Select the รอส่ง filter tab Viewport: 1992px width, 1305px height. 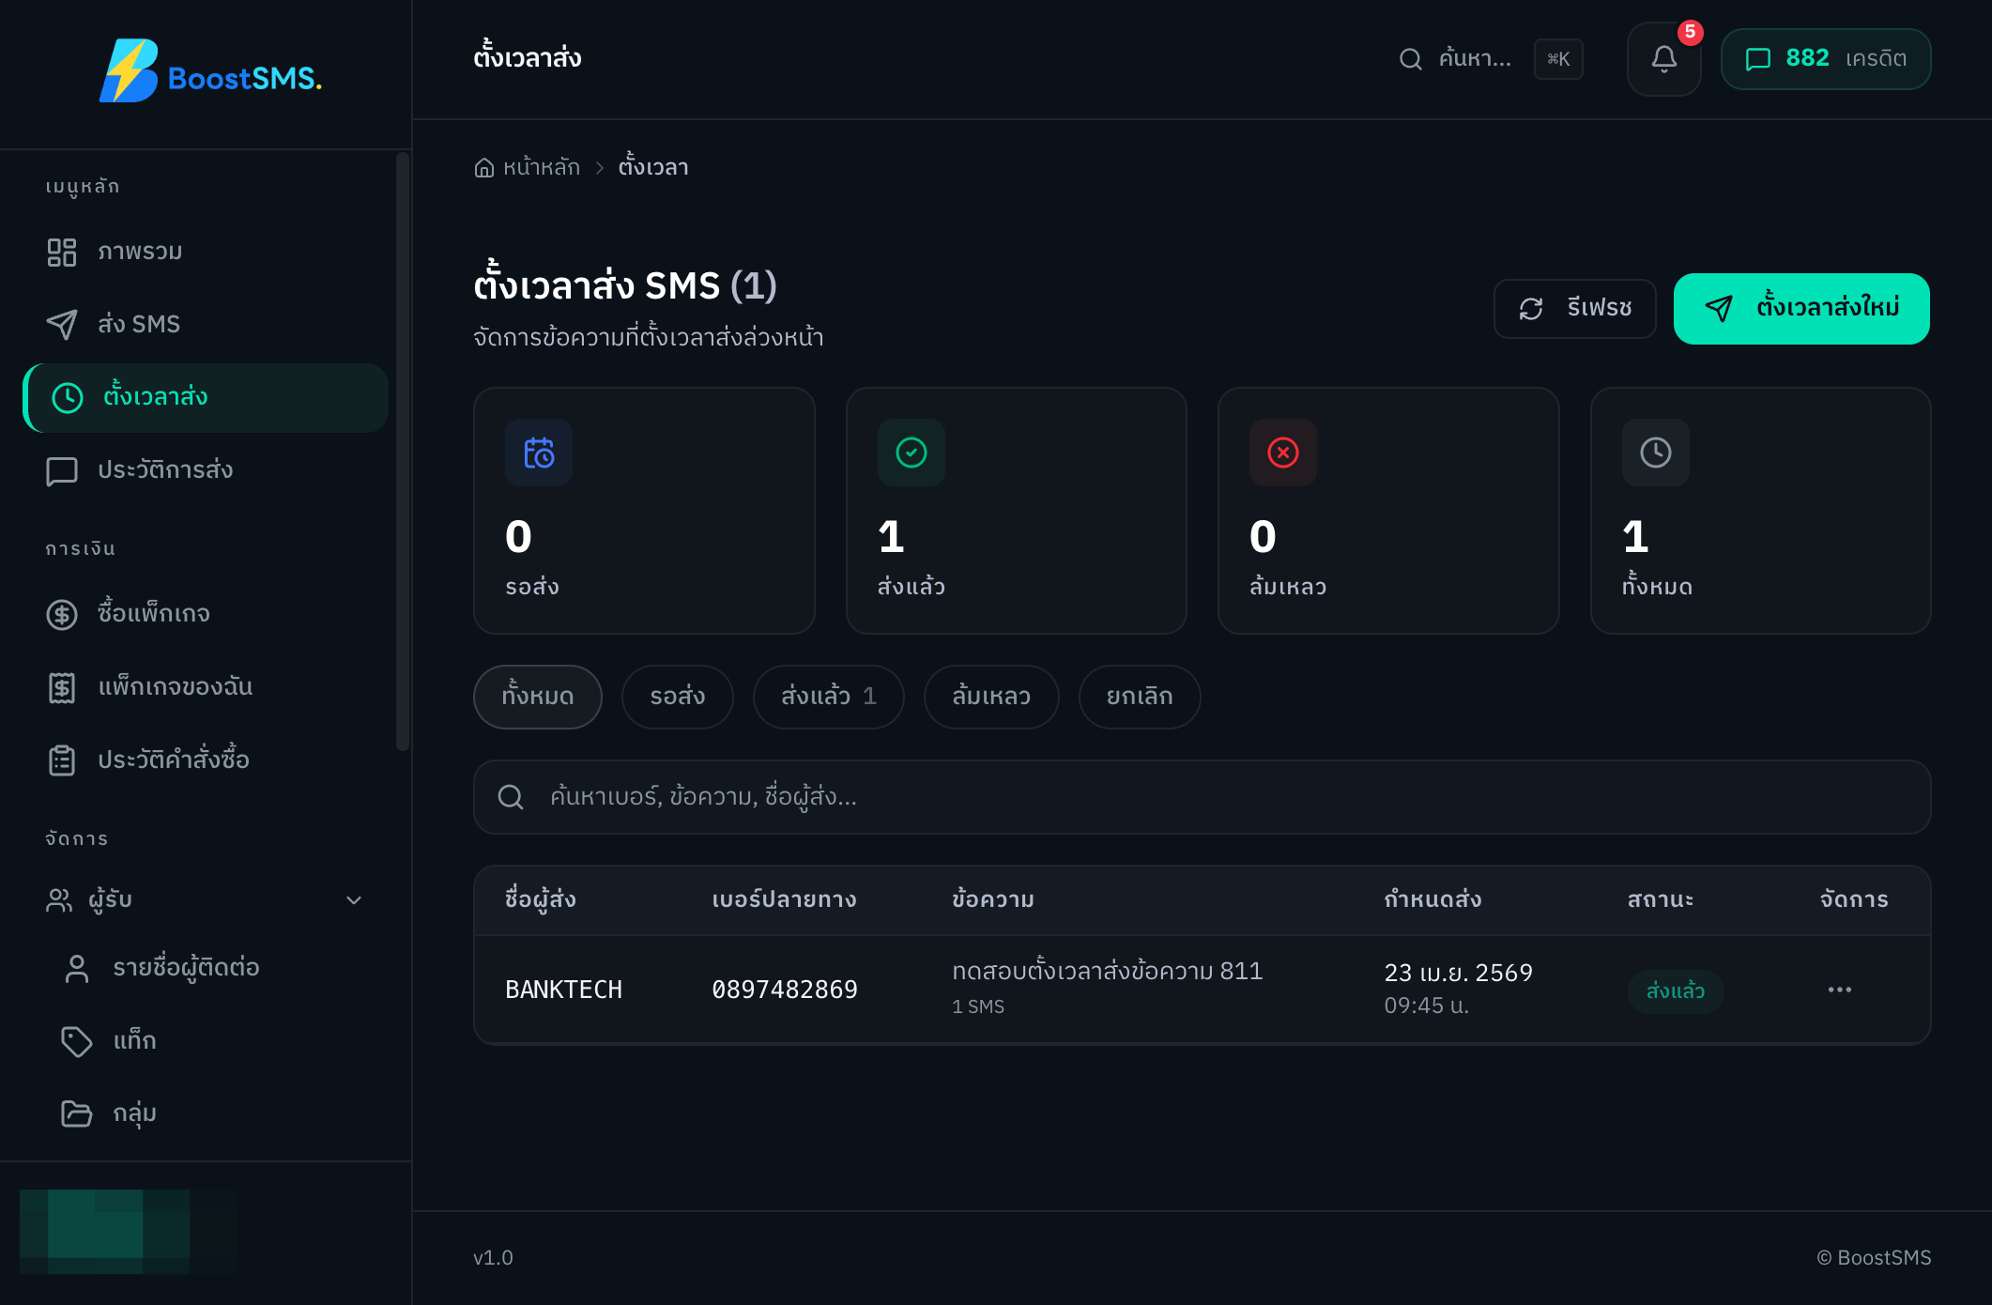pyautogui.click(x=677, y=697)
